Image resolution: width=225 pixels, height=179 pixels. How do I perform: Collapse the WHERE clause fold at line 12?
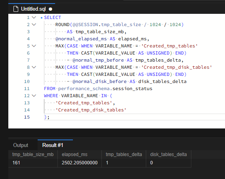point(34,96)
